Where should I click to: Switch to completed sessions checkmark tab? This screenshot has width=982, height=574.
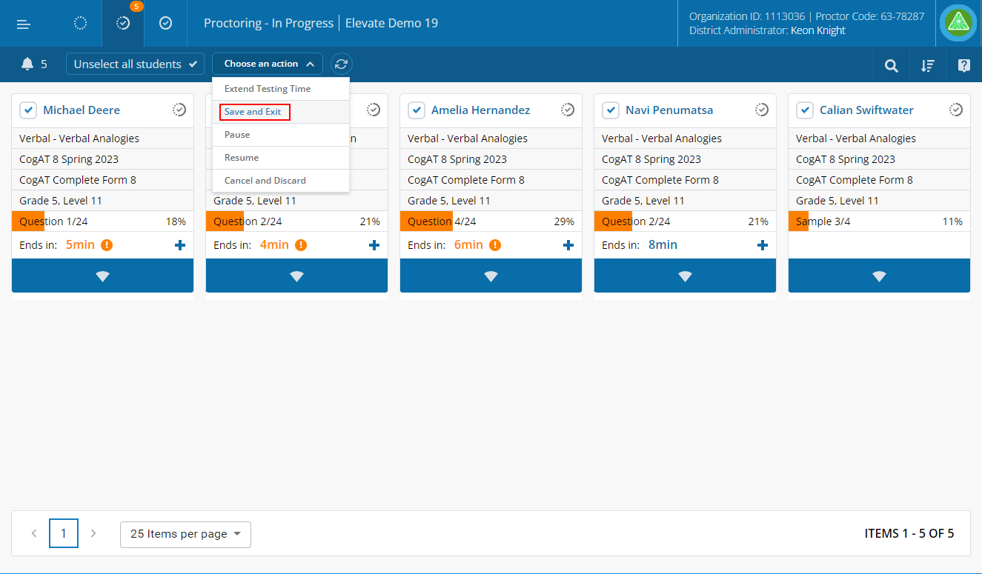(x=166, y=23)
